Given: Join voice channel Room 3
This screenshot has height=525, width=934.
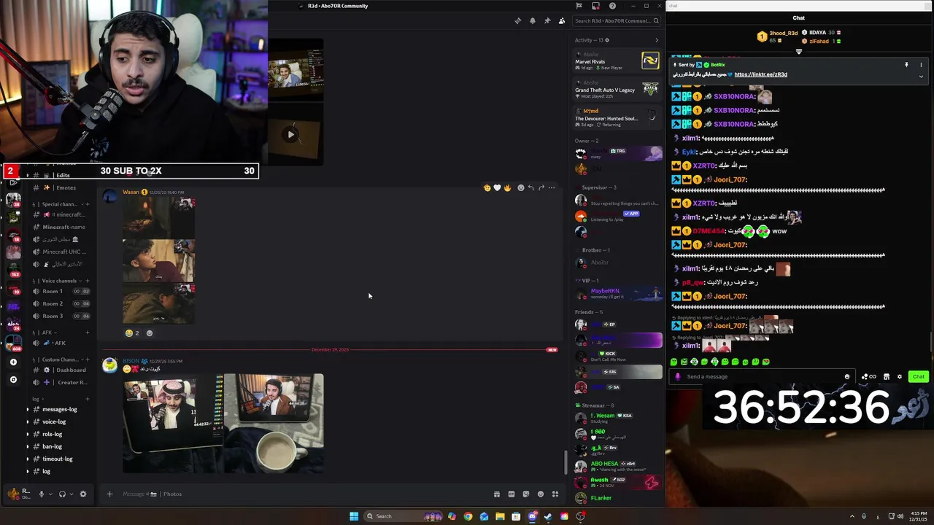Looking at the screenshot, I should pyautogui.click(x=61, y=316).
